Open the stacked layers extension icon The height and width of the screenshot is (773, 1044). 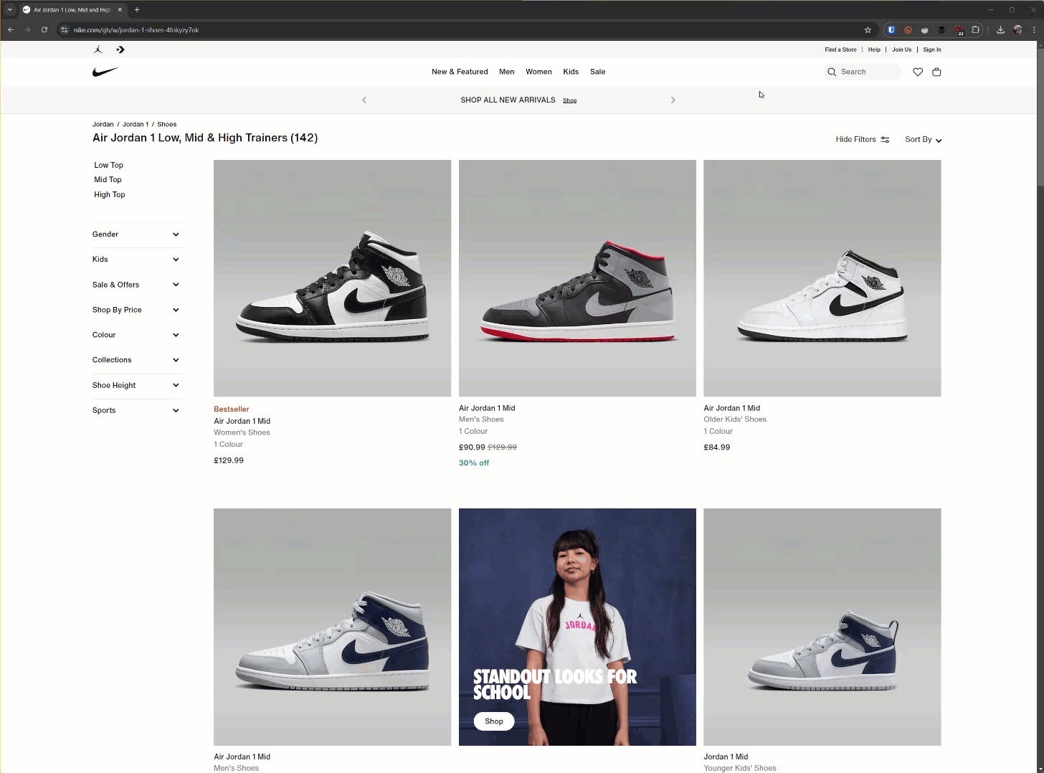click(x=941, y=29)
